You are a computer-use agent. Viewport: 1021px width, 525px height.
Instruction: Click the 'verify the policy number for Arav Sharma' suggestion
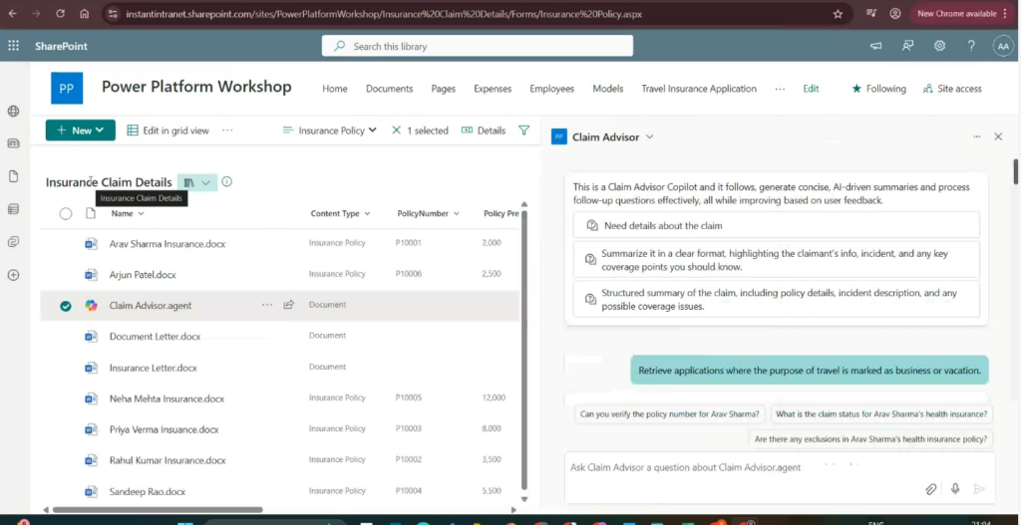[x=669, y=413]
